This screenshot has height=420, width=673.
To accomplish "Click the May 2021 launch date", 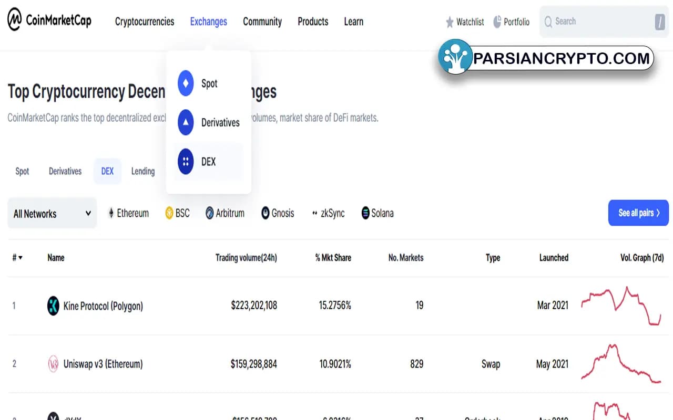I will tap(552, 364).
